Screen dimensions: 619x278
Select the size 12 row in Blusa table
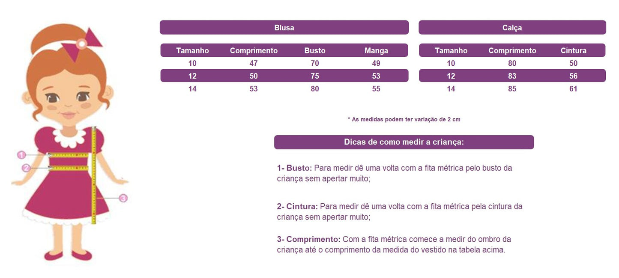click(x=284, y=76)
